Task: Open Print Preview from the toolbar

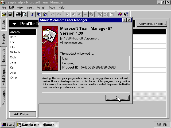Action: point(25,14)
